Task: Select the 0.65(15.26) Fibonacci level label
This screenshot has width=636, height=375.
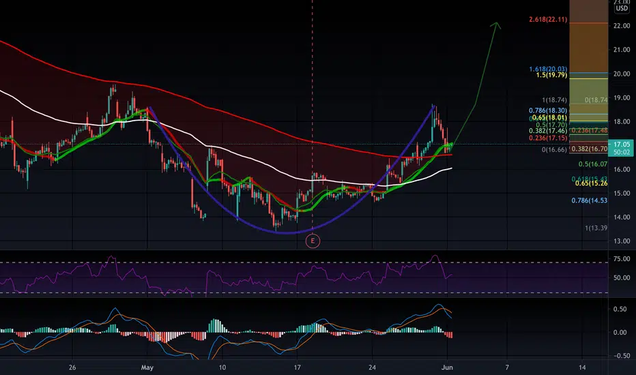Action: pyautogui.click(x=591, y=183)
